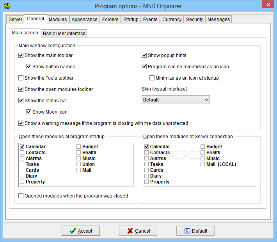
Task: Check Cards in Server connection modules
Action: point(146,170)
